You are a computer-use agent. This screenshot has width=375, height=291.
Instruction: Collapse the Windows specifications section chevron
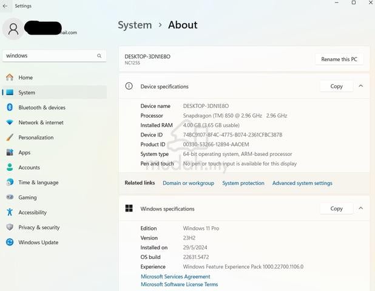pyautogui.click(x=361, y=209)
